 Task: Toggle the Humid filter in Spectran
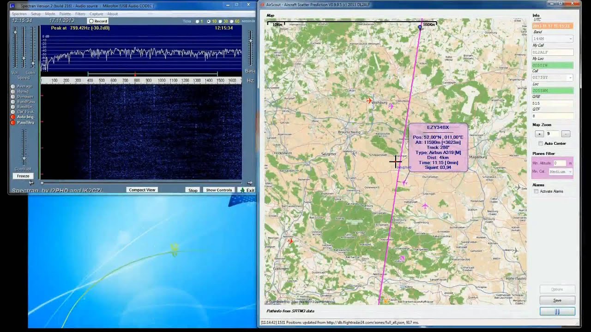[13, 91]
